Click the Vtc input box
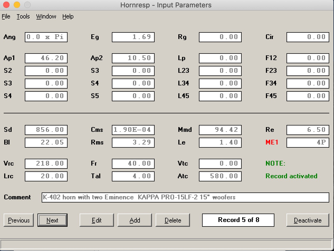The image size is (334, 251). (220, 164)
